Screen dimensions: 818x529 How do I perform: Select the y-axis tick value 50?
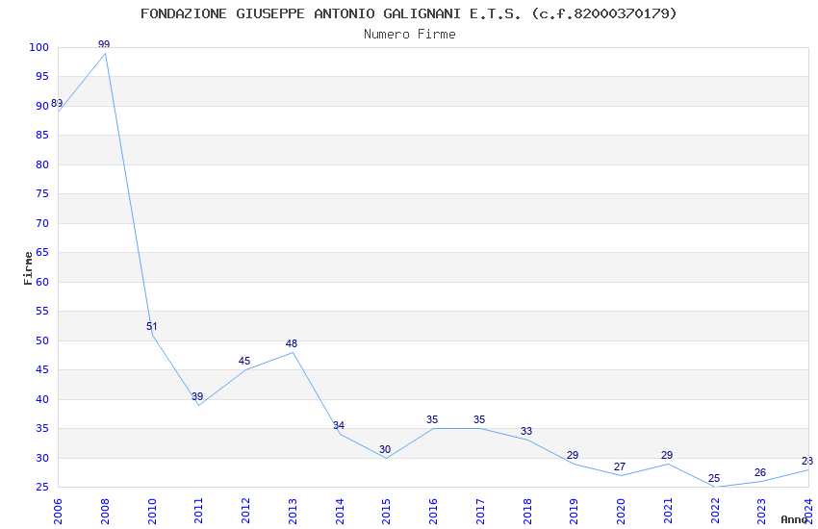pyautogui.click(x=41, y=340)
